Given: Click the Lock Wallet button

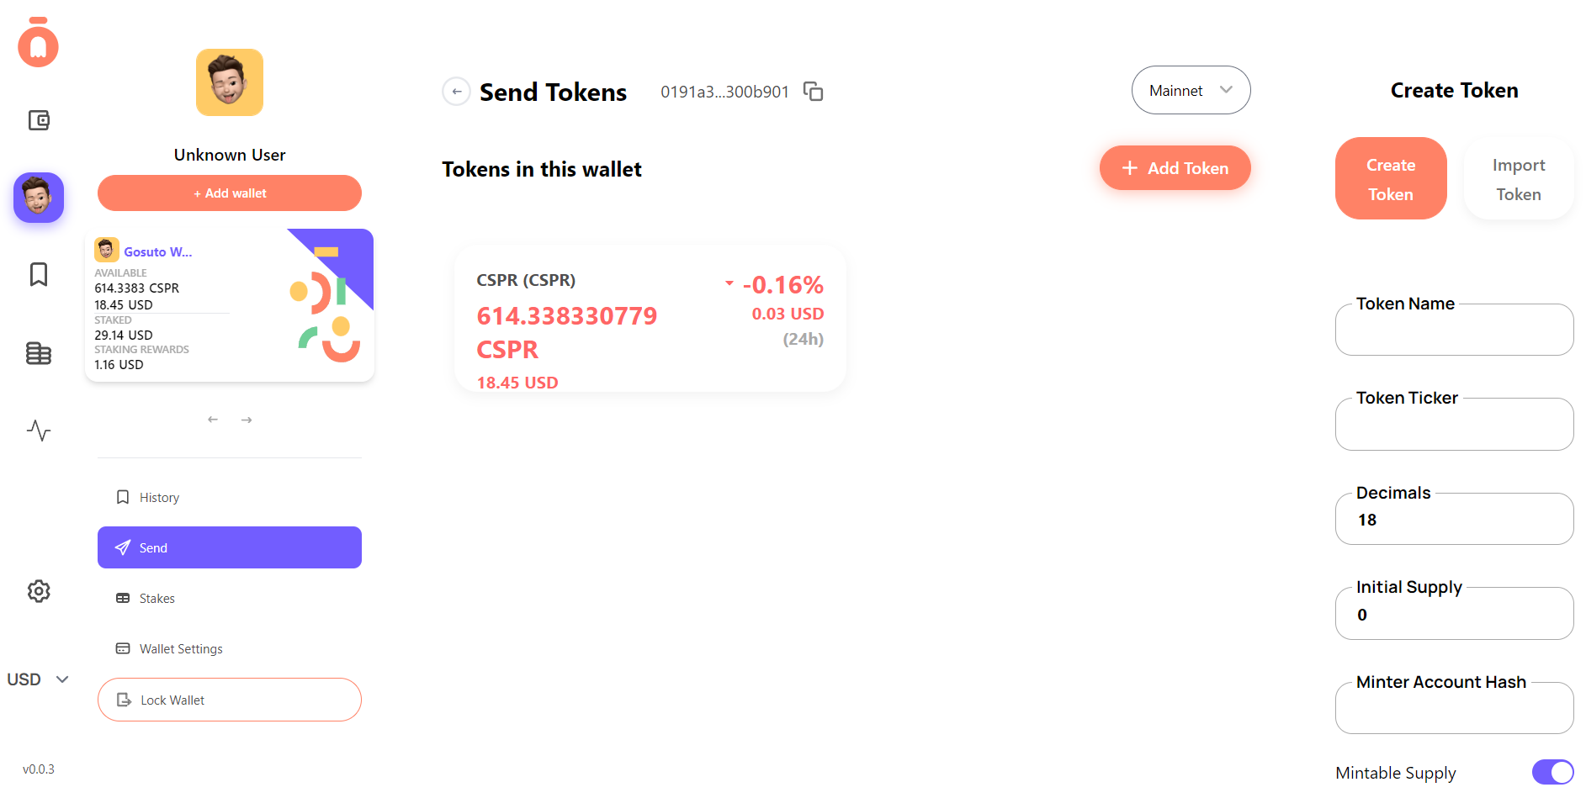Looking at the screenshot, I should coord(230,700).
